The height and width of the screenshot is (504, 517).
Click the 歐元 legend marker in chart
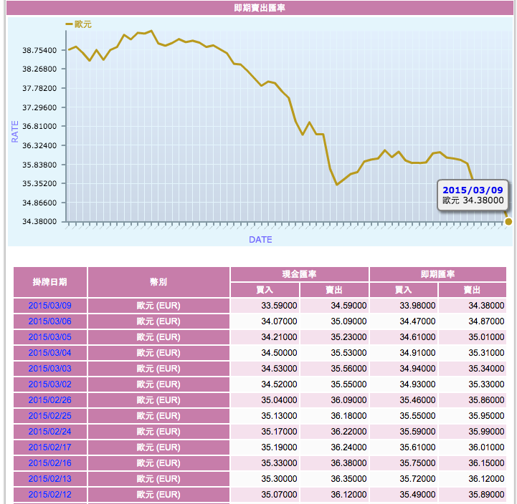[x=69, y=24]
